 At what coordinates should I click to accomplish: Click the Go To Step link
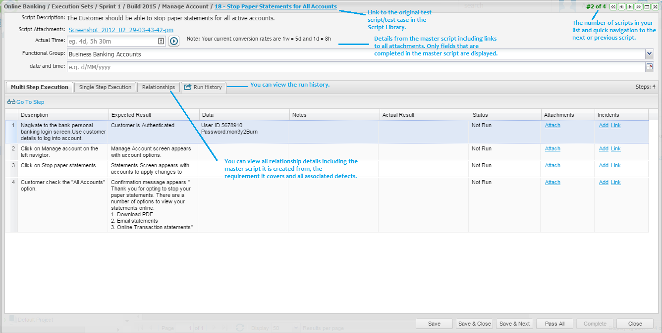[30, 102]
